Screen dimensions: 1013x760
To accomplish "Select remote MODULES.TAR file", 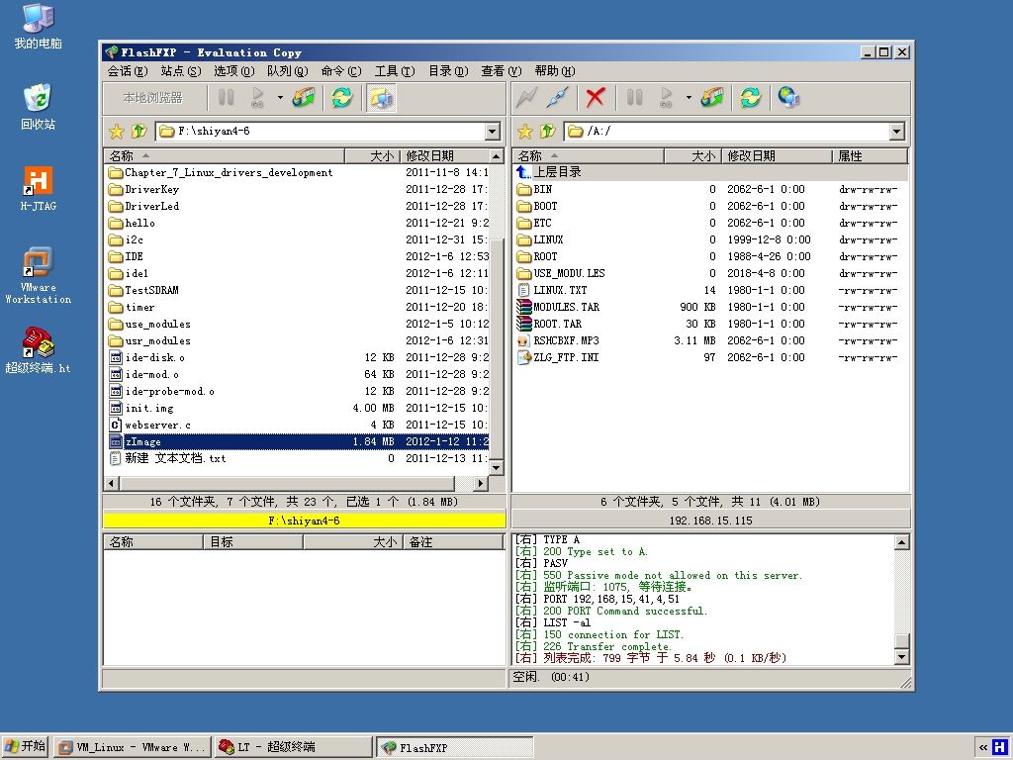I will point(710,307).
